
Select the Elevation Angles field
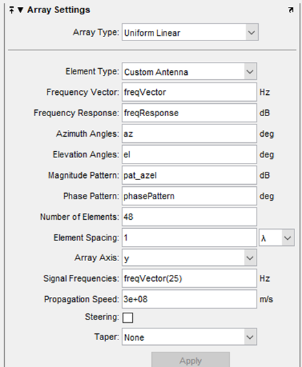189,155
